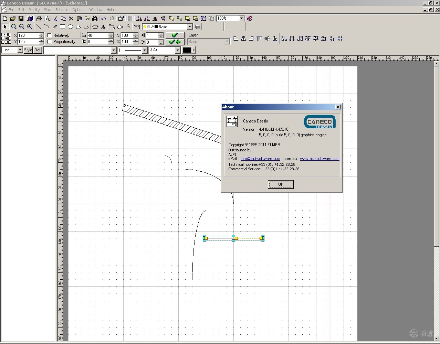This screenshot has width=440, height=344.
Task: Open the layers manager icon
Action: (x=198, y=27)
